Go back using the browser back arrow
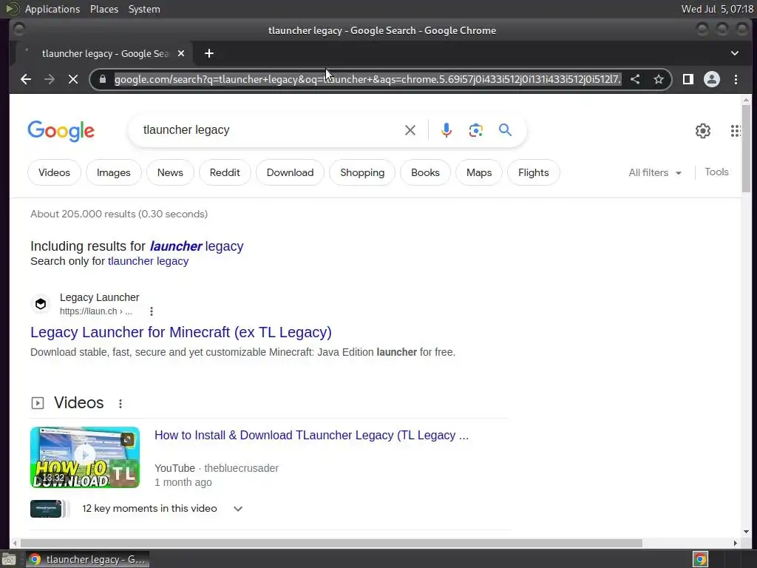Screen dimensions: 757x568 26,79
